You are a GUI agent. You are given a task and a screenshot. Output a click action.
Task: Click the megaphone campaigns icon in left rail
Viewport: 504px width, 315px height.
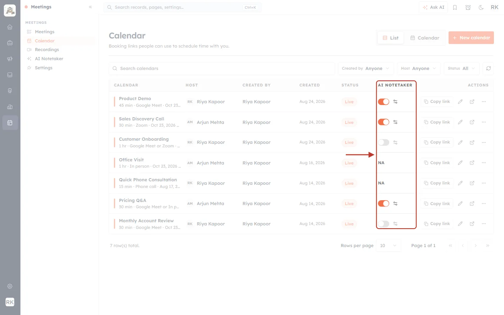coord(10,59)
